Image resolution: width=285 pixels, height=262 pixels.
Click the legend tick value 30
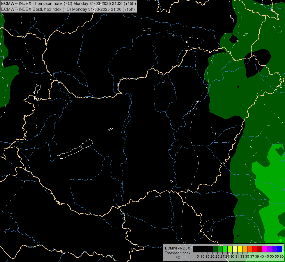(x=232, y=256)
